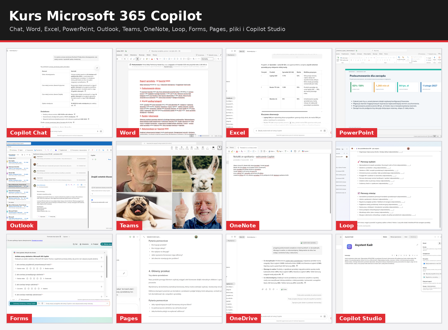This screenshot has width=448, height=330.
Task: Open Automatyczny dropdown in Copilot Chat thumbnail
Action: pyautogui.click(x=14, y=51)
